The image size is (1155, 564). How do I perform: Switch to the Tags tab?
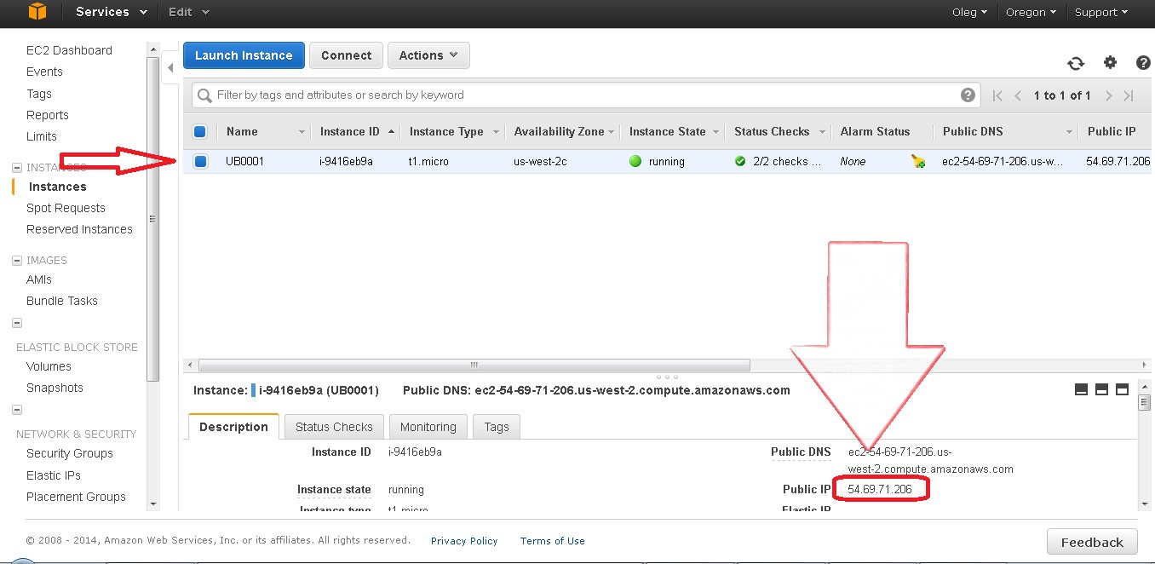496,427
